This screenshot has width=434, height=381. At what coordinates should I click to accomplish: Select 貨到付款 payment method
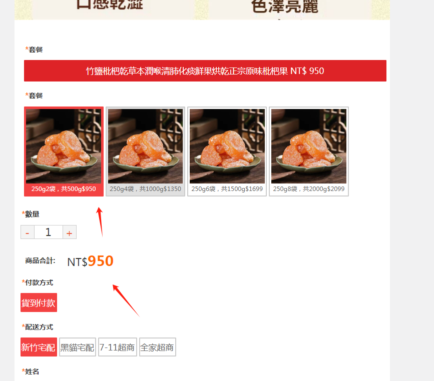39,302
